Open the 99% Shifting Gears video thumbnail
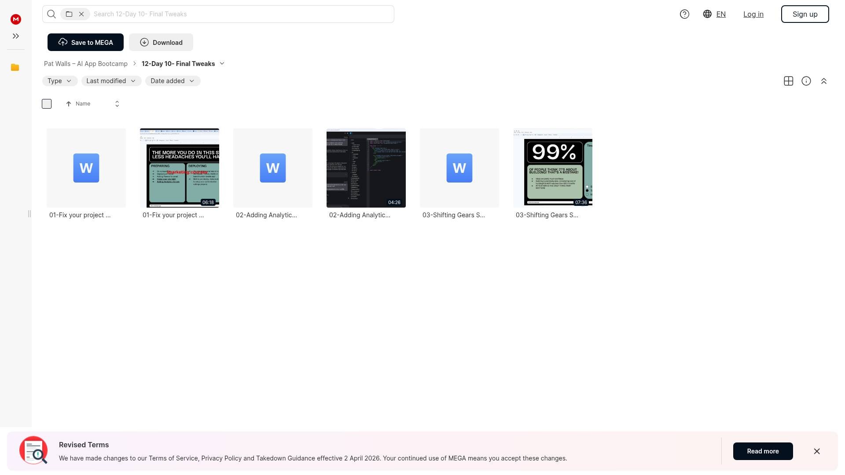 tap(552, 168)
